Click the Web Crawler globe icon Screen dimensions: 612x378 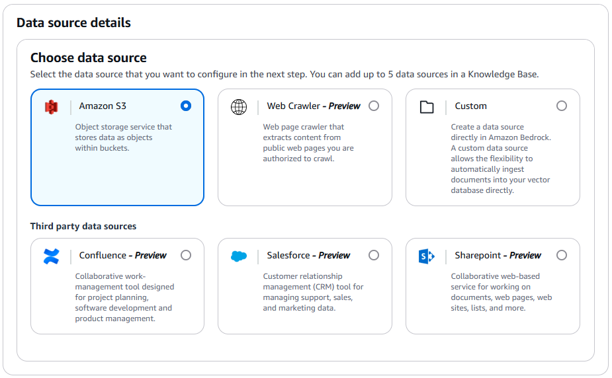(239, 107)
